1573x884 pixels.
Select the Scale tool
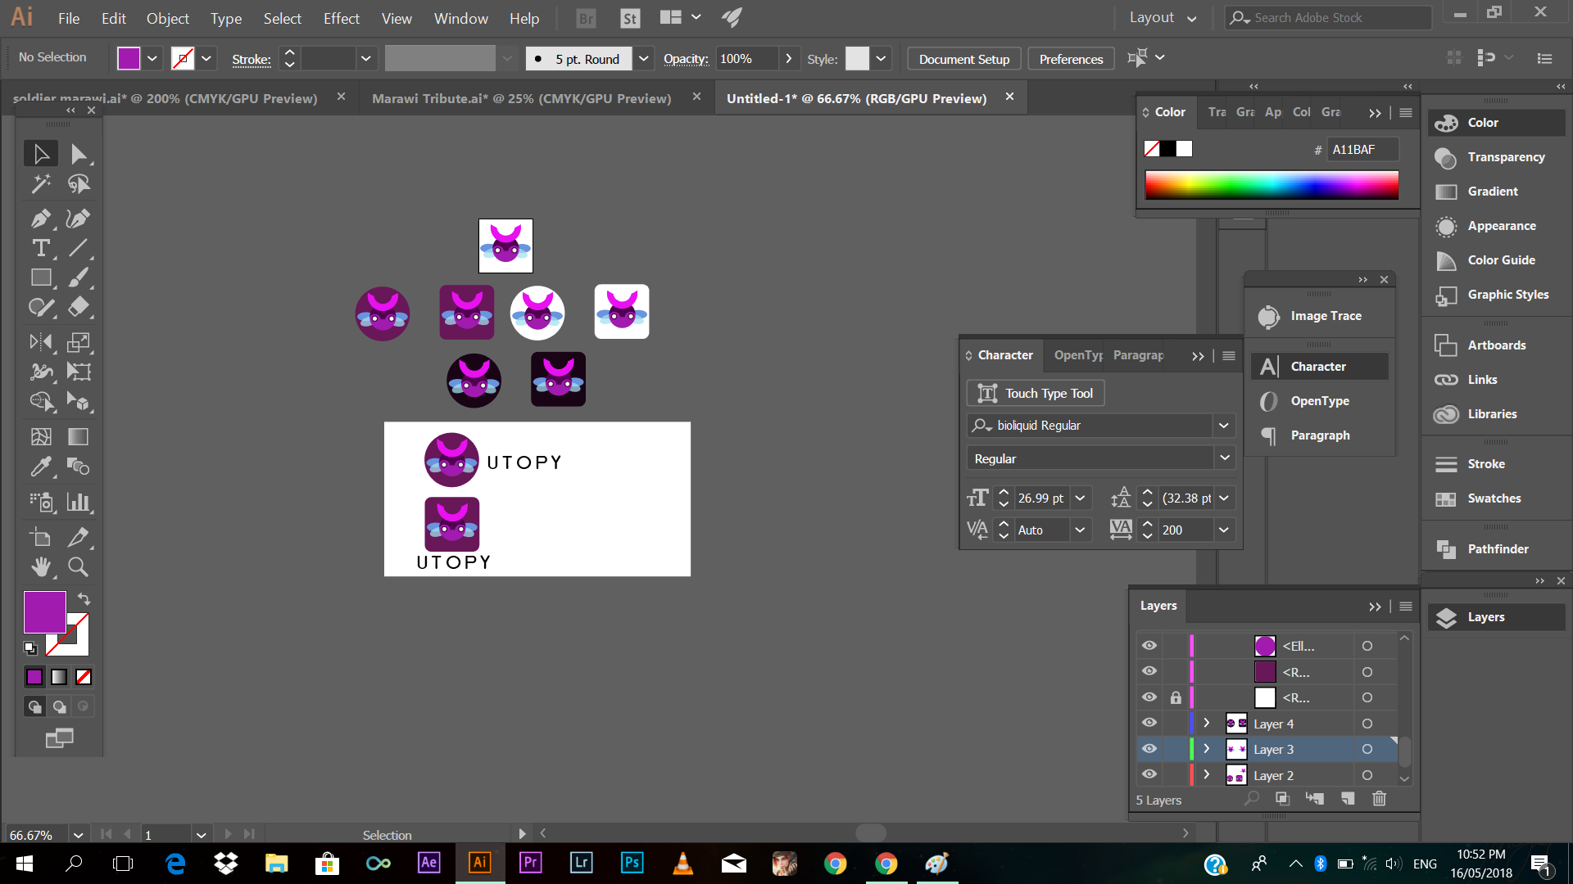point(79,342)
